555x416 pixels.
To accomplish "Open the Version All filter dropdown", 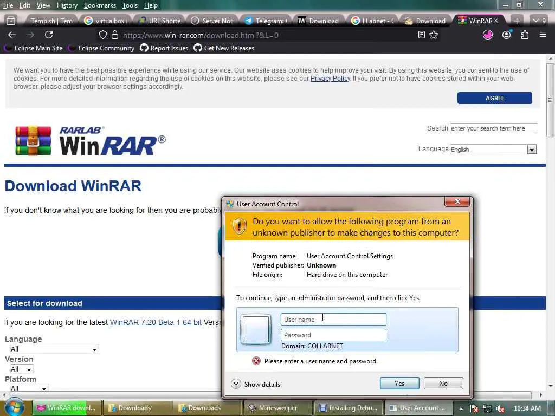I will 21,369.
